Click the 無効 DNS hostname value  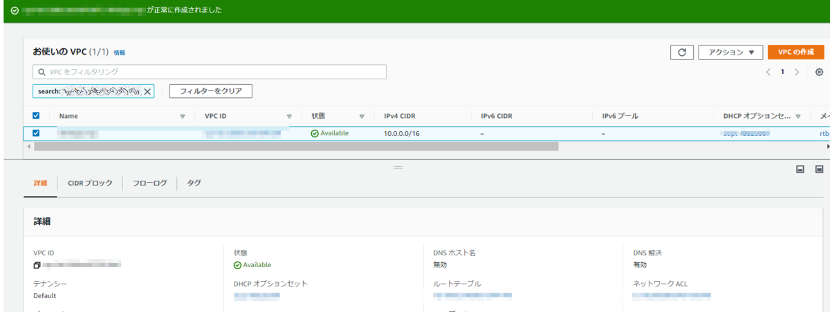coord(440,264)
